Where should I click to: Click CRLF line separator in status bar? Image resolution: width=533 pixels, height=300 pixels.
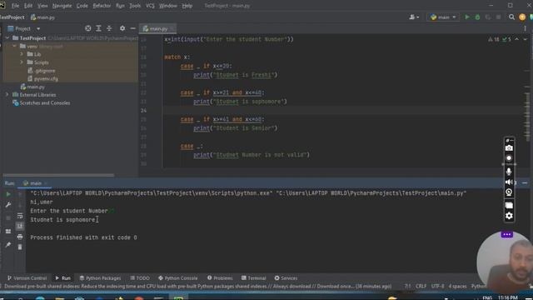421,286
